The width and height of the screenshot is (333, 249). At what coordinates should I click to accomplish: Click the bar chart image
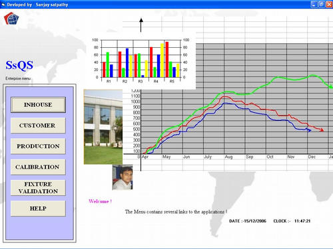pos(141,60)
